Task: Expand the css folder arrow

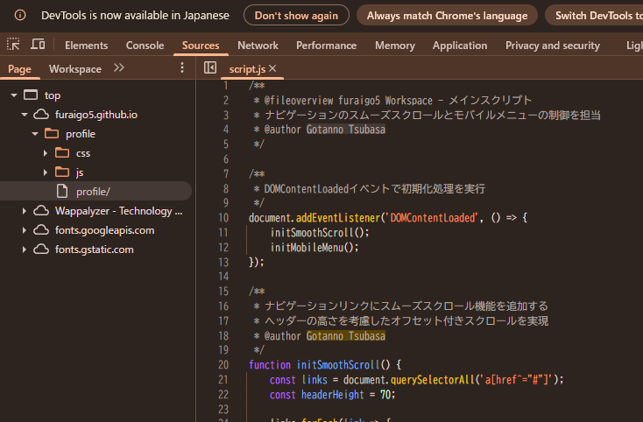Action: pyautogui.click(x=46, y=153)
